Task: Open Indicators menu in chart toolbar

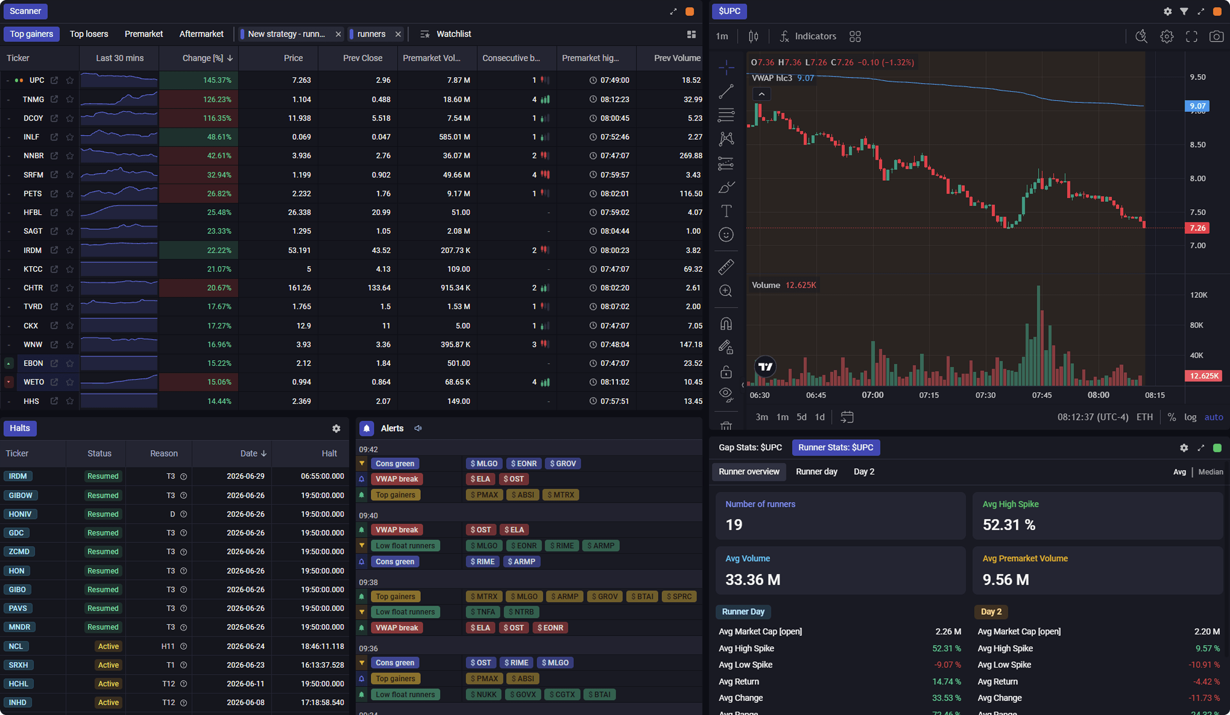Action: (808, 36)
